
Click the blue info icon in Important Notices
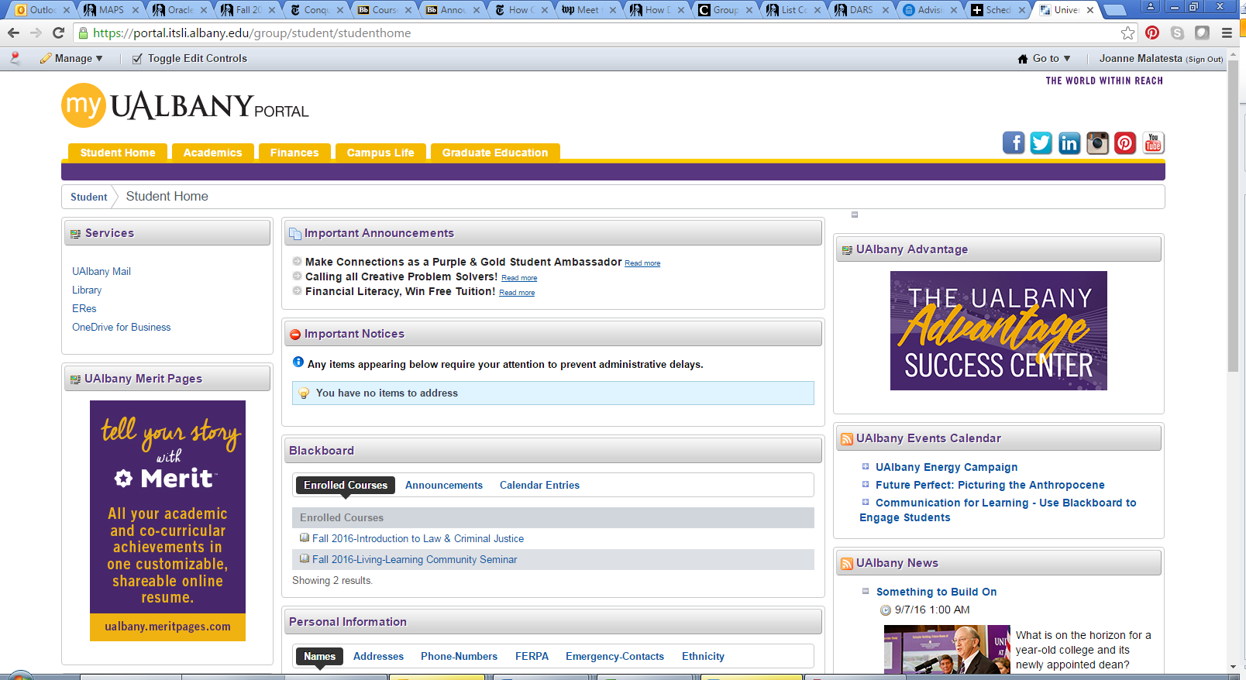298,362
